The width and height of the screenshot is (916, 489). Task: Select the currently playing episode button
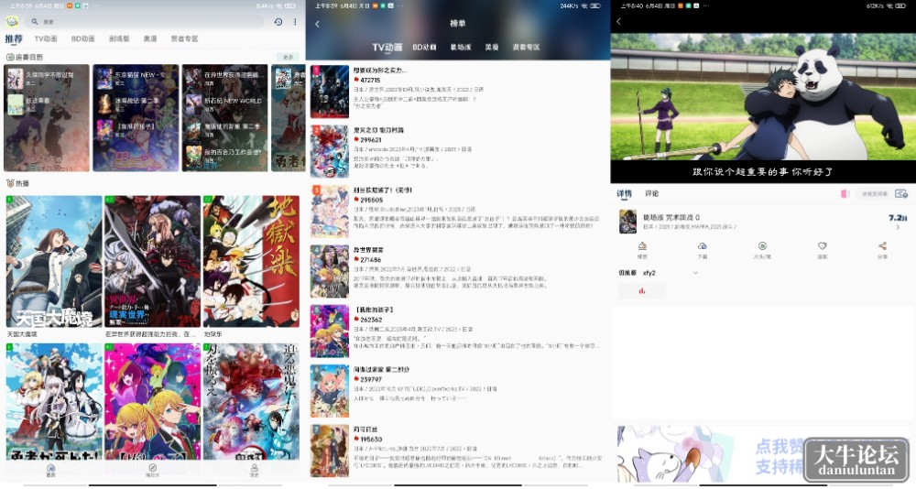pyautogui.click(x=641, y=290)
